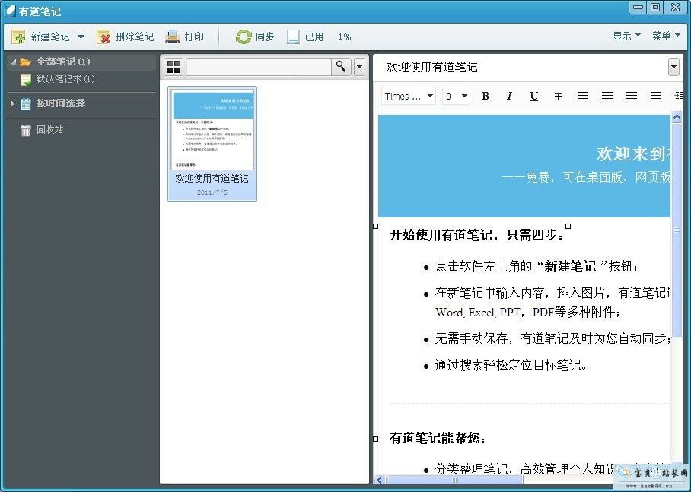Click the trash can icon
Screen dimensions: 691x492
pos(26,130)
